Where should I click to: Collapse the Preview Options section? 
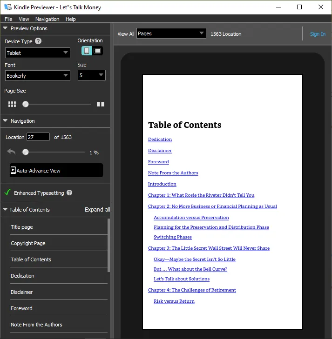(x=5, y=28)
